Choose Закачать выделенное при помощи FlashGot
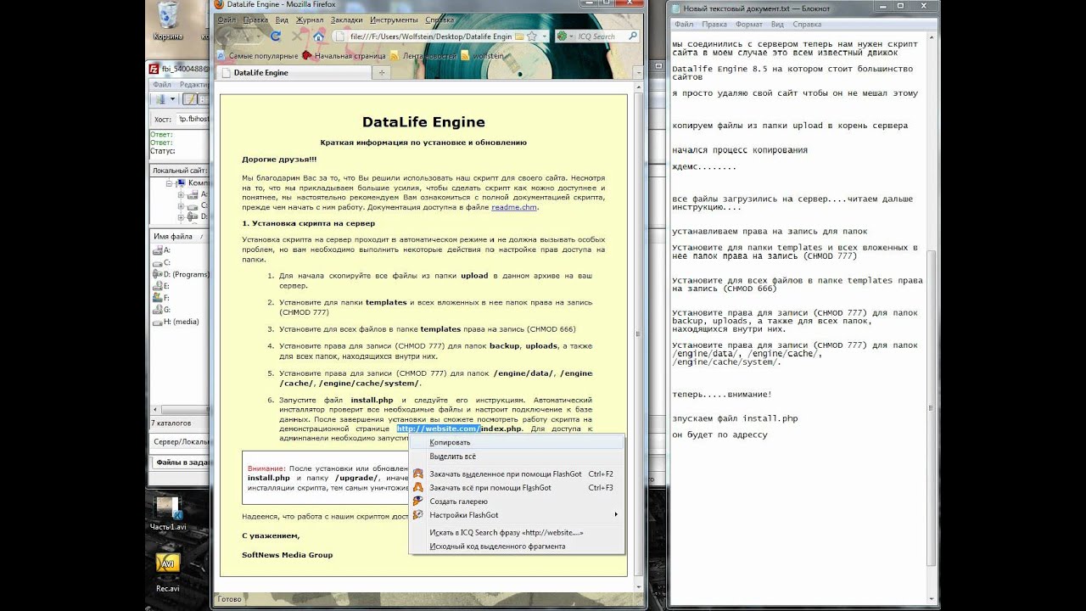 coord(517,474)
